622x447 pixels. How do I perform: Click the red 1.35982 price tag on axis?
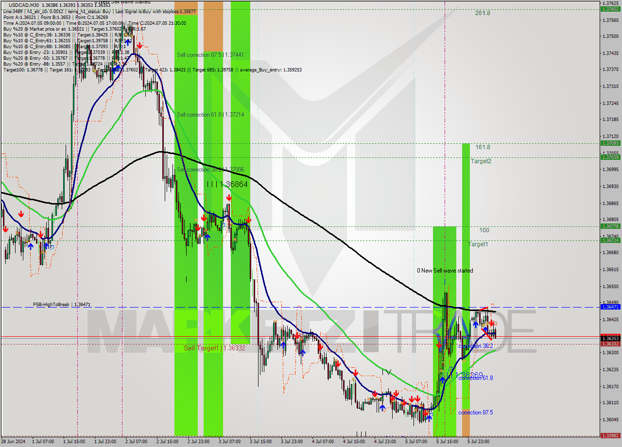(610, 435)
